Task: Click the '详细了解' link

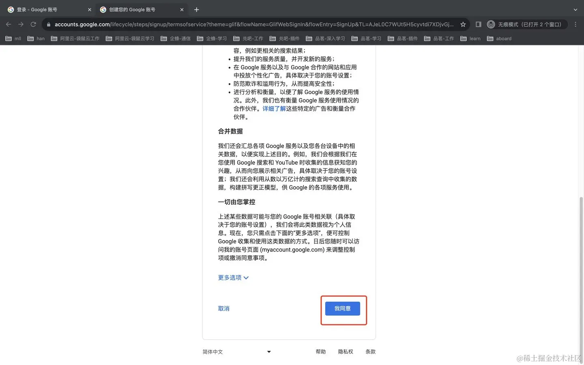Action: coord(274,109)
